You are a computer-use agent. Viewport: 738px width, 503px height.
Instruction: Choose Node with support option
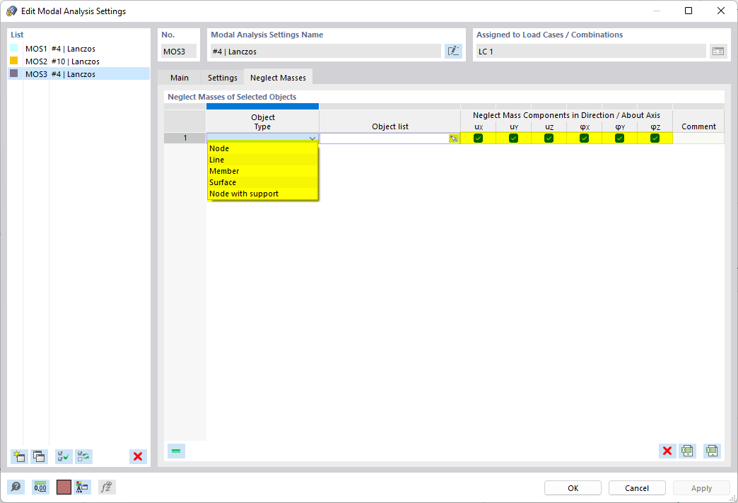pos(263,194)
